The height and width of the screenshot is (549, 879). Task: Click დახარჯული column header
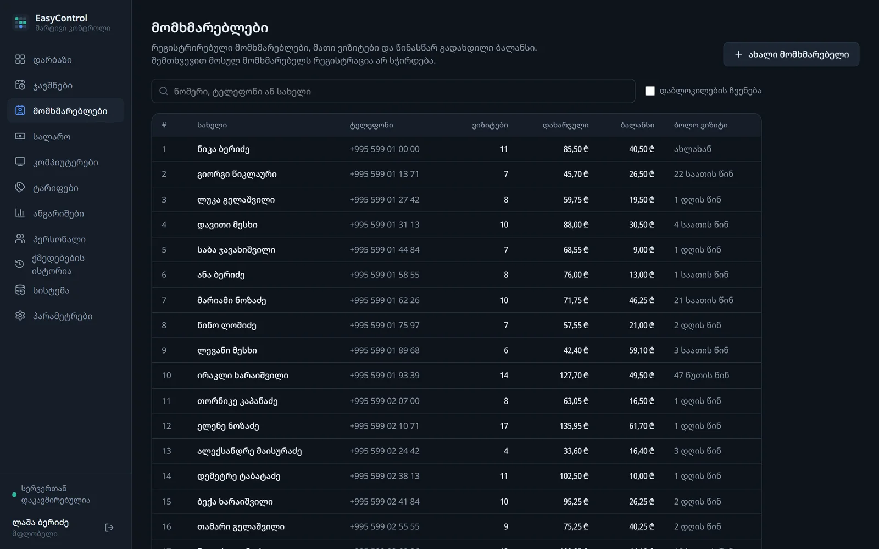pyautogui.click(x=565, y=125)
